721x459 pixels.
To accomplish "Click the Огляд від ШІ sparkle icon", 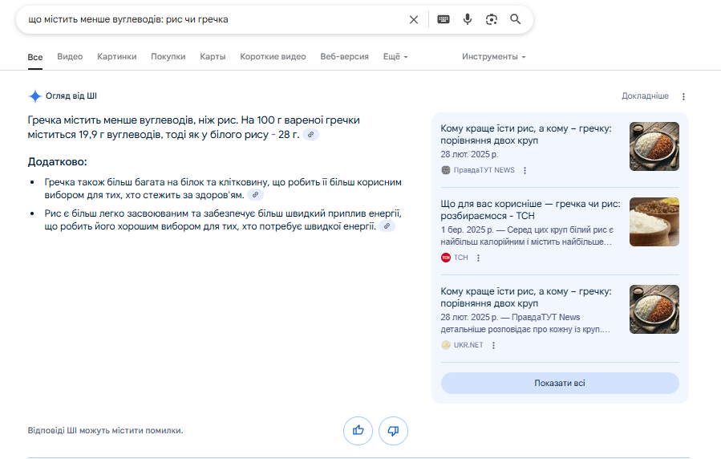I will tap(35, 96).
